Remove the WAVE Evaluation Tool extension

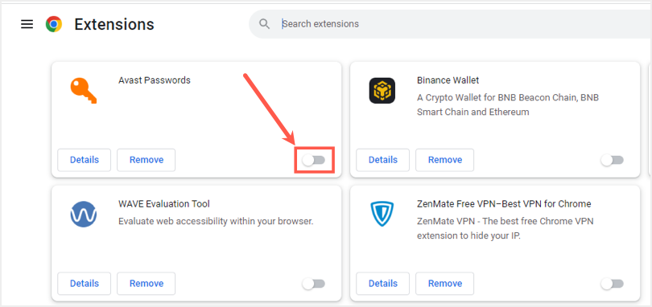click(x=146, y=284)
